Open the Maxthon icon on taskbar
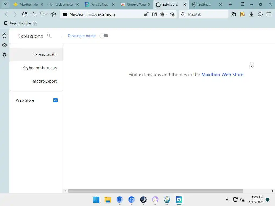 179,200
